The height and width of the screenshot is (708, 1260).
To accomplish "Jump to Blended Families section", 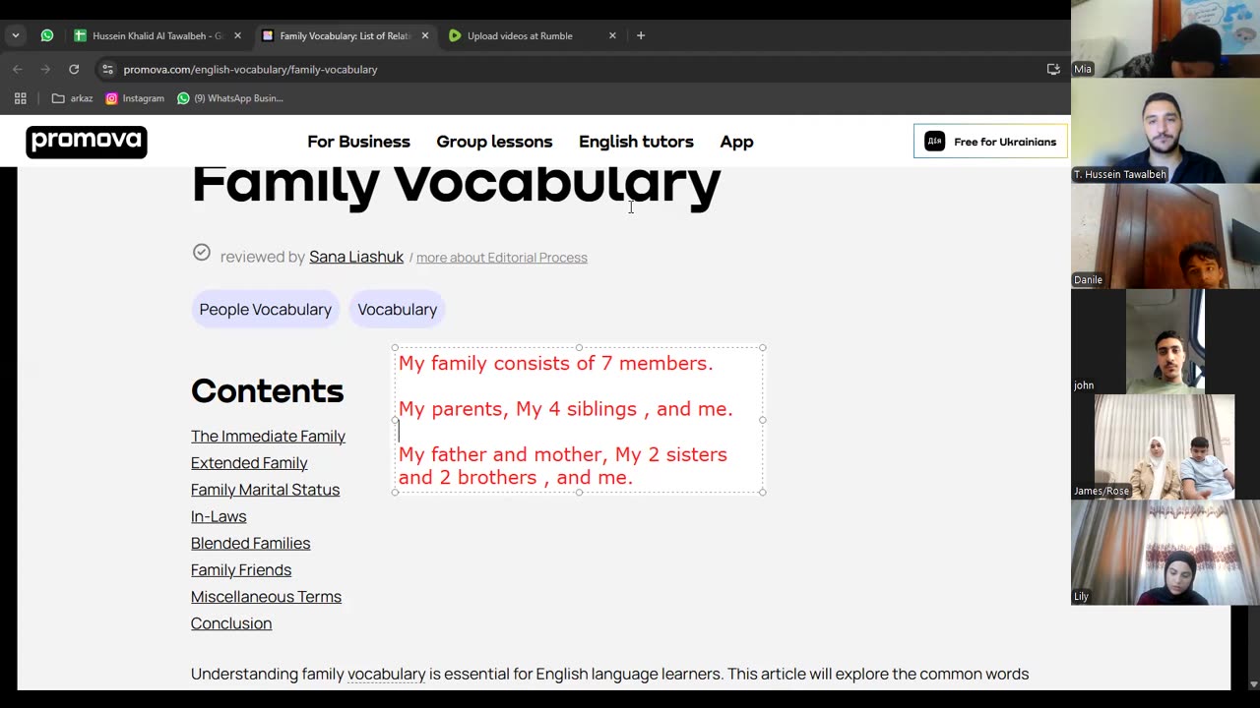I will pos(250,543).
